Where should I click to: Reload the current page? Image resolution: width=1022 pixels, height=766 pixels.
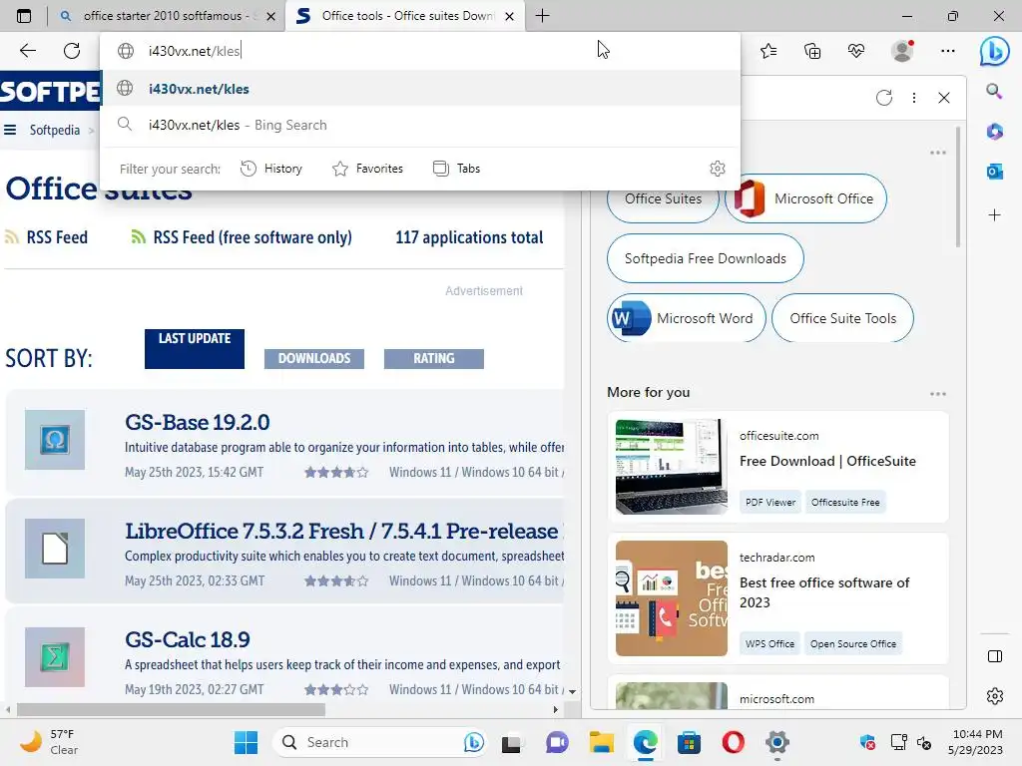(x=72, y=51)
